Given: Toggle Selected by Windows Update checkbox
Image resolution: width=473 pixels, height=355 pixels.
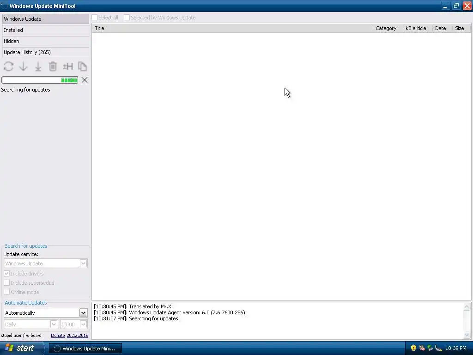Looking at the screenshot, I should click(x=127, y=18).
